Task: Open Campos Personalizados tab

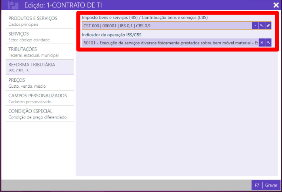Action: point(37,98)
